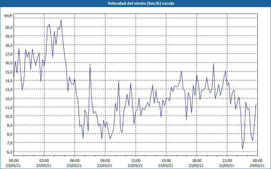Click the '12:00' time axis label
The image size is (271, 169).
coord(136,161)
